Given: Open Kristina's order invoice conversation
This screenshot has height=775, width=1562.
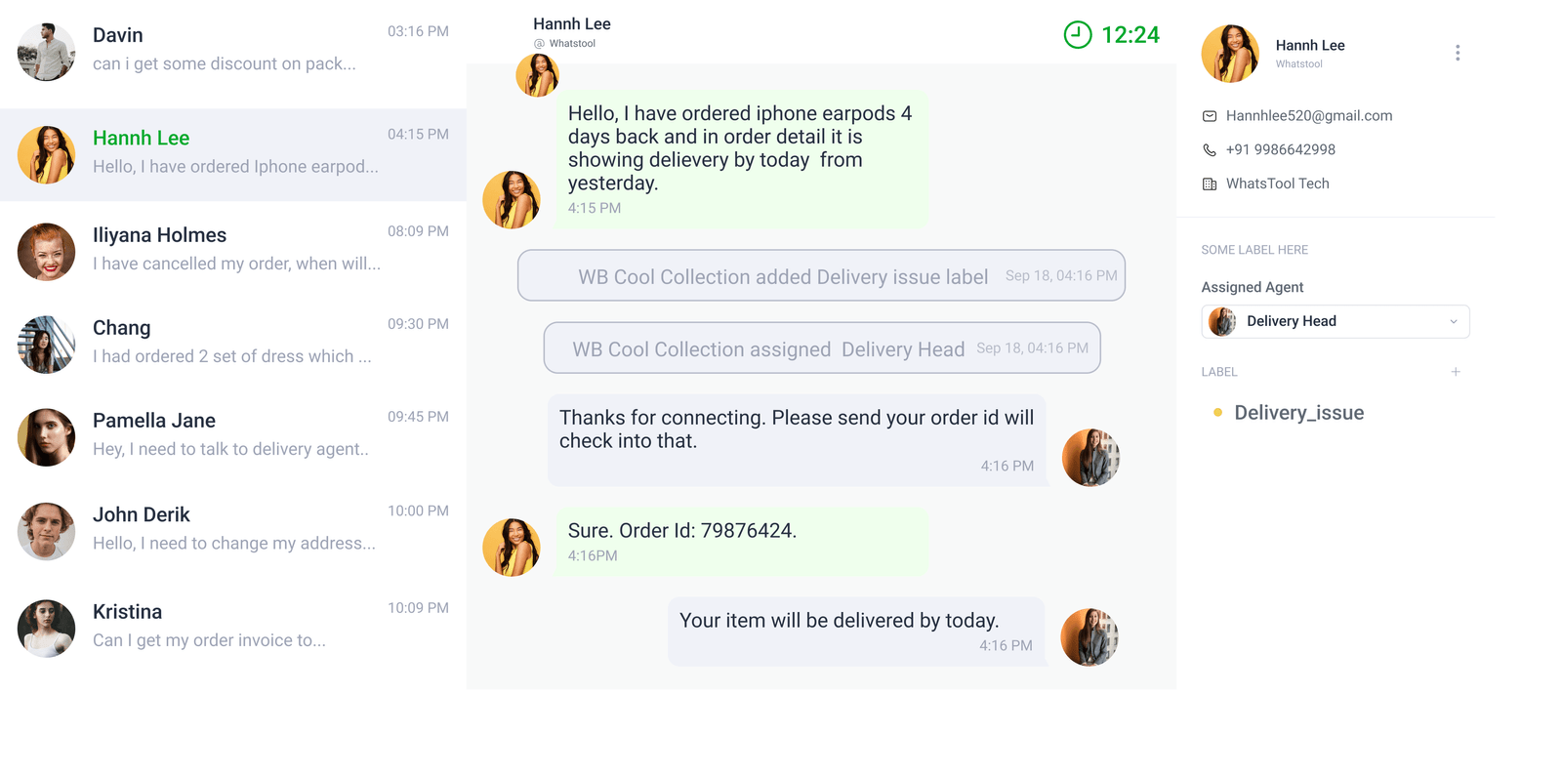Looking at the screenshot, I should click(232, 627).
